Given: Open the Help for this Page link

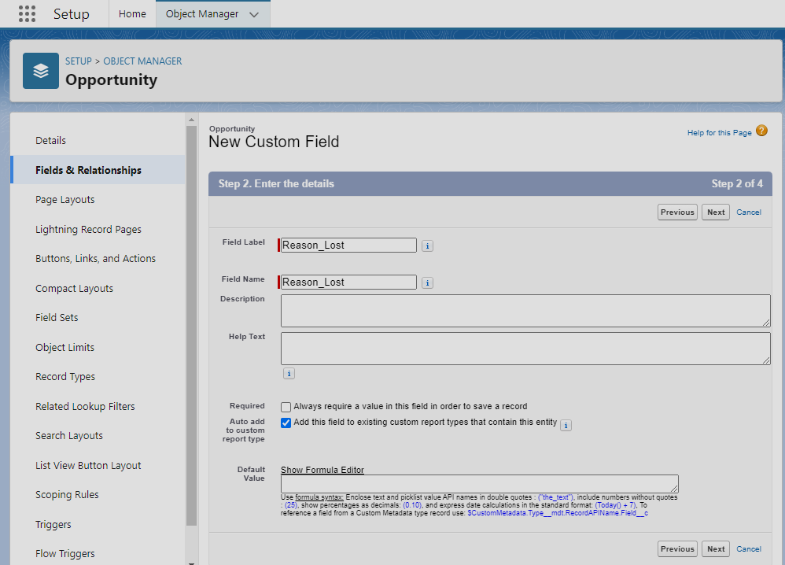Looking at the screenshot, I should (720, 133).
